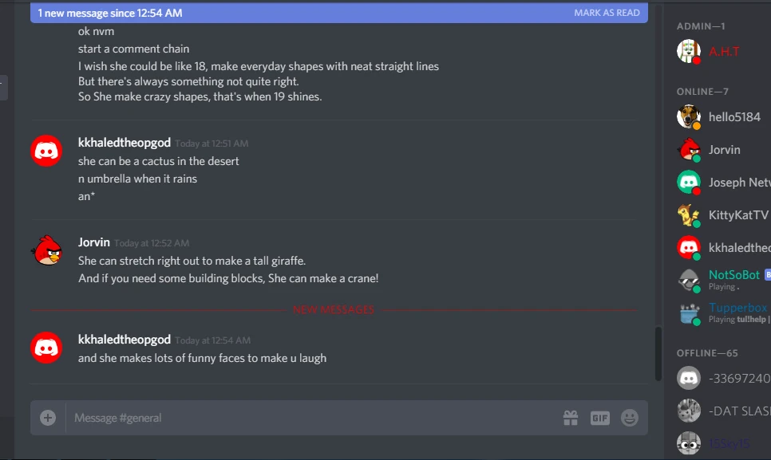Open the emoji picker

(630, 417)
